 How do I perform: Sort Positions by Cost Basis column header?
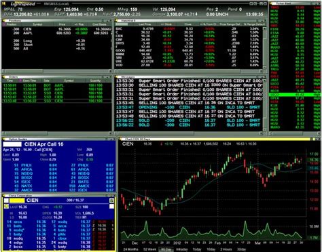99,24
